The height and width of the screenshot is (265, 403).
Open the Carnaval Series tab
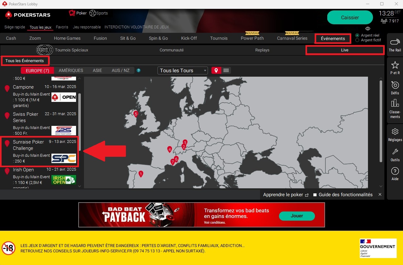click(x=292, y=38)
